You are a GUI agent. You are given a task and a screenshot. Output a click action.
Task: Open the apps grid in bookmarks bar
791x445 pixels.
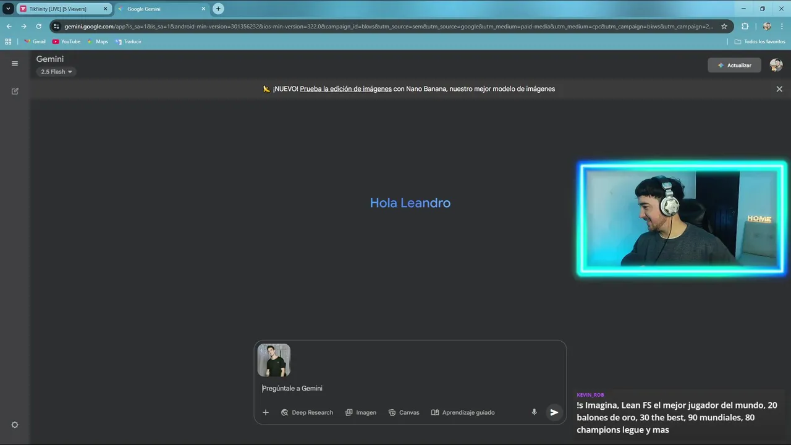pos(8,41)
